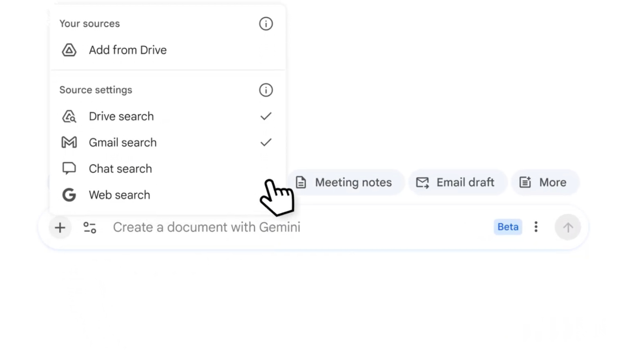Toggle the Drive search option
Image resolution: width=627 pixels, height=352 pixels.
click(168, 116)
